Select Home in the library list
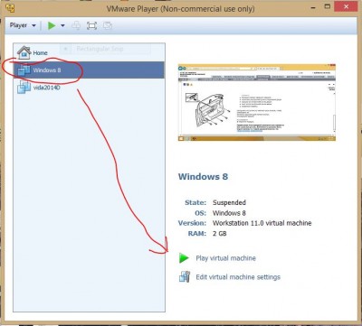The image size is (362, 326). click(x=89, y=52)
